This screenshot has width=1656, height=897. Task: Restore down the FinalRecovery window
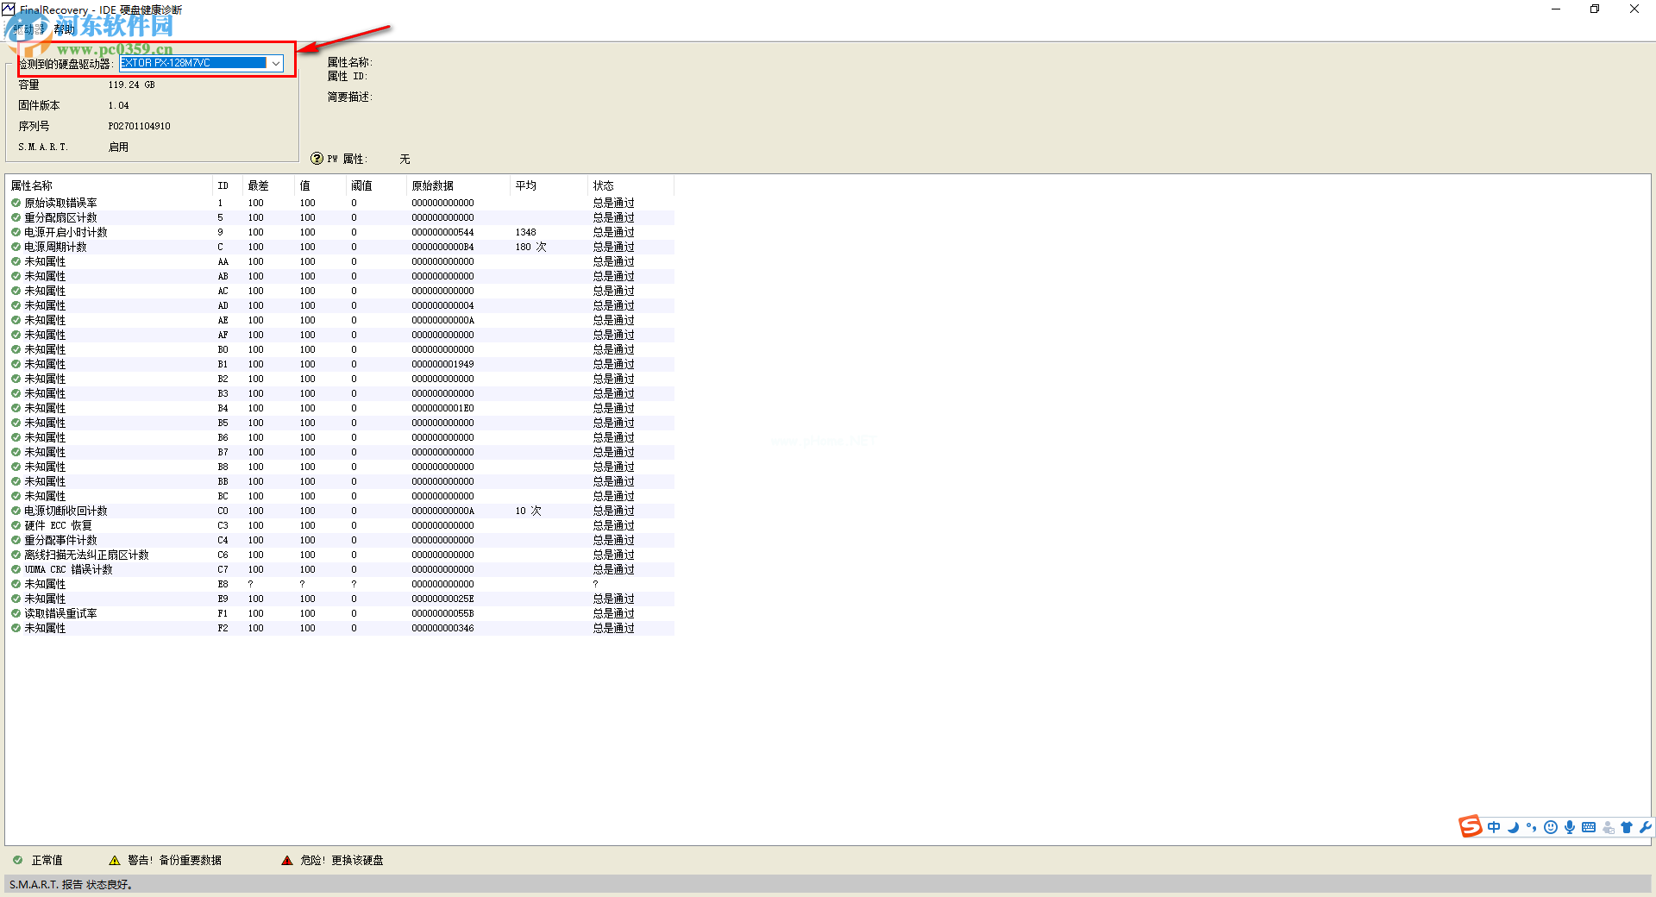pos(1595,9)
